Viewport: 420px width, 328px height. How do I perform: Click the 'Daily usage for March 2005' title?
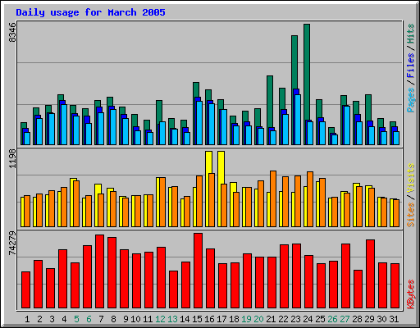click(90, 12)
